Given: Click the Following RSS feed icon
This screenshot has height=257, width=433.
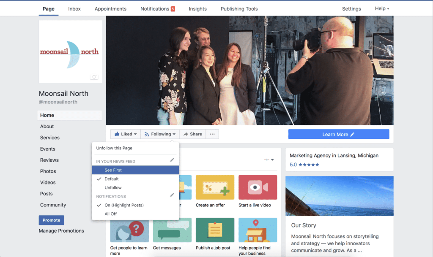Looking at the screenshot, I should [x=147, y=134].
